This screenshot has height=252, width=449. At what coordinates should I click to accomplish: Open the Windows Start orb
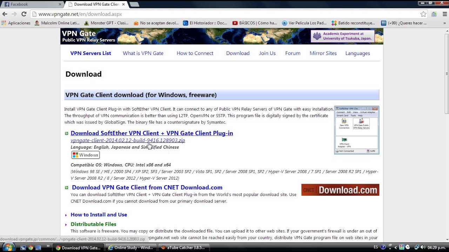[x=8, y=247]
